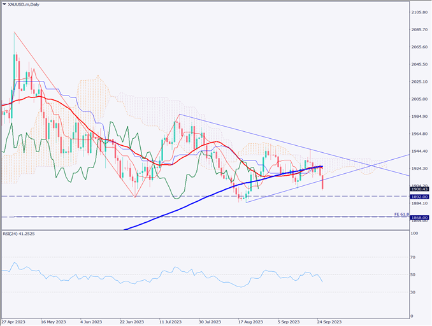Select the FE 61.8 Fibonacci expansion label
Viewport: 432px width, 326px height.
click(x=401, y=214)
